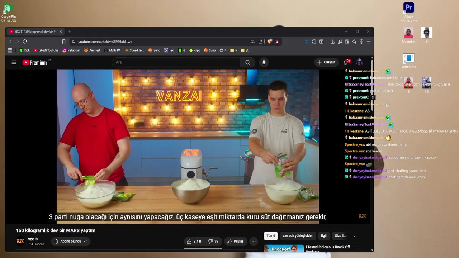Open the clips bookmark

[195, 51]
